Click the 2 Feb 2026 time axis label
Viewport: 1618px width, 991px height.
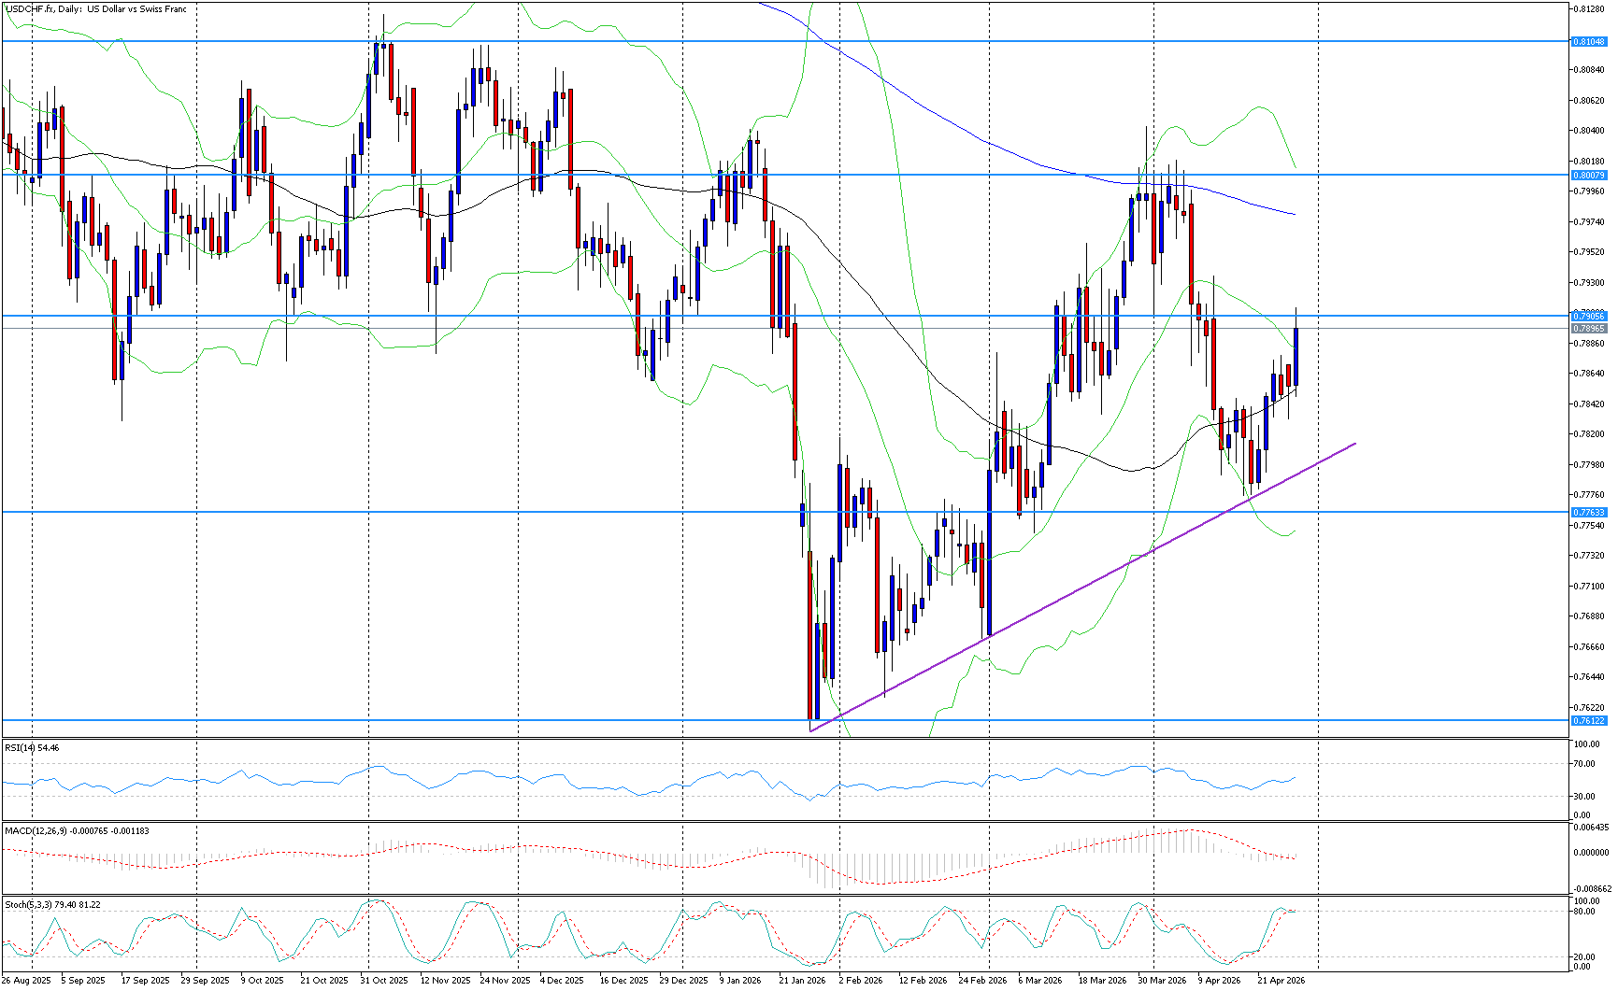click(x=860, y=981)
